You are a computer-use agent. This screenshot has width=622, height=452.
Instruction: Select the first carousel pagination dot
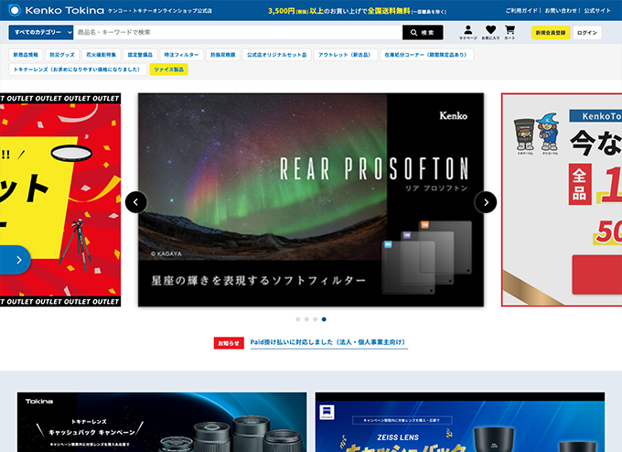pos(297,319)
